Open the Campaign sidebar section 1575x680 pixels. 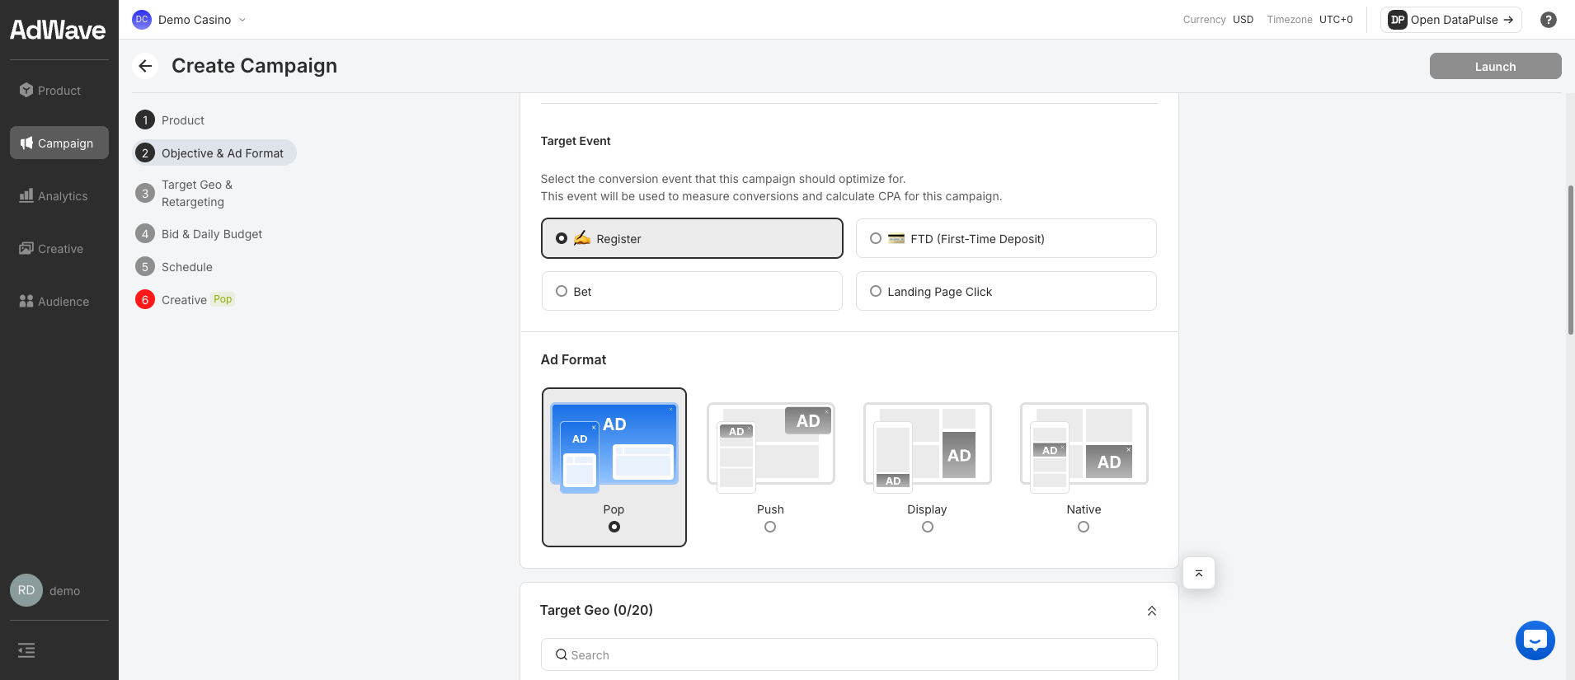(x=59, y=143)
